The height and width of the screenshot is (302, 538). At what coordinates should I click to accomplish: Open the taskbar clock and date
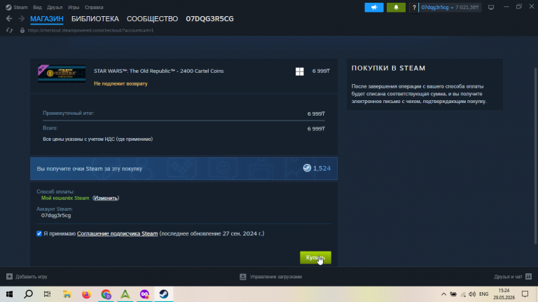coord(504,294)
